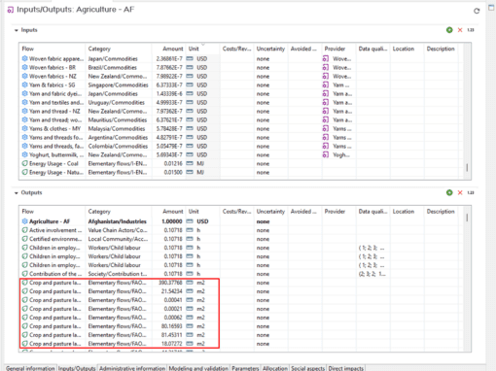Open the General information tab
Image resolution: width=496 pixels, height=371 pixels.
tap(30, 368)
